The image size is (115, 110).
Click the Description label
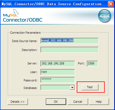click(30, 50)
